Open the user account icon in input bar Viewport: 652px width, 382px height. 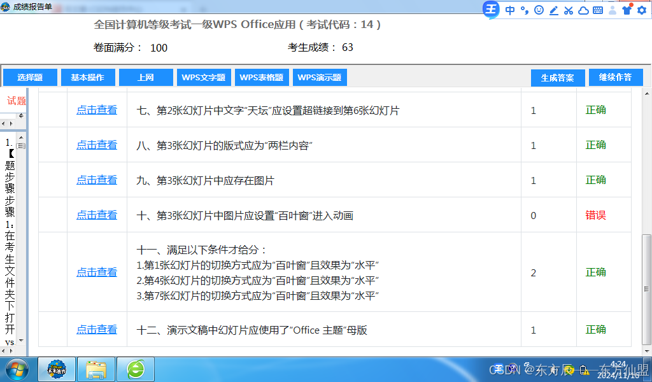(x=613, y=10)
